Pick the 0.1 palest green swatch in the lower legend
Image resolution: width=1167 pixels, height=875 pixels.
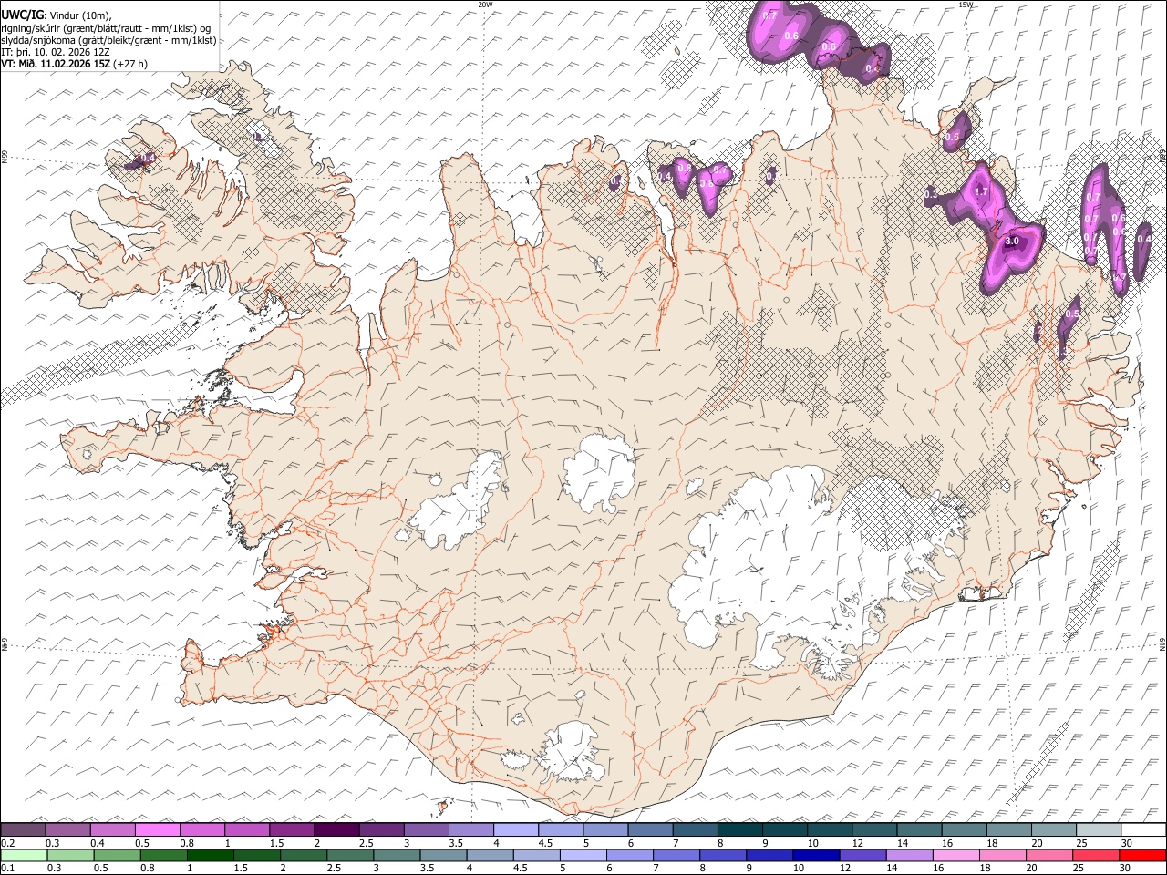[24, 855]
